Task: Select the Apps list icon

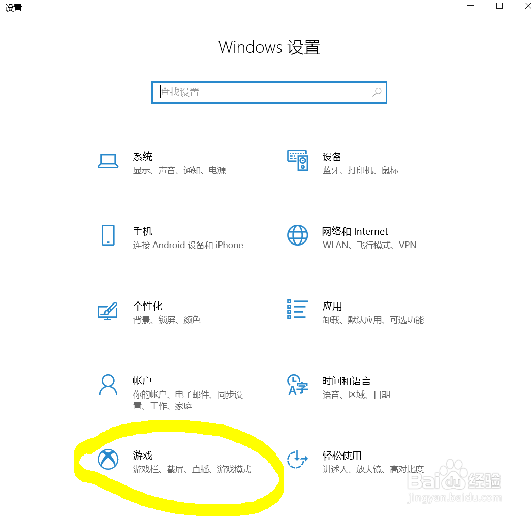Action: point(298,309)
